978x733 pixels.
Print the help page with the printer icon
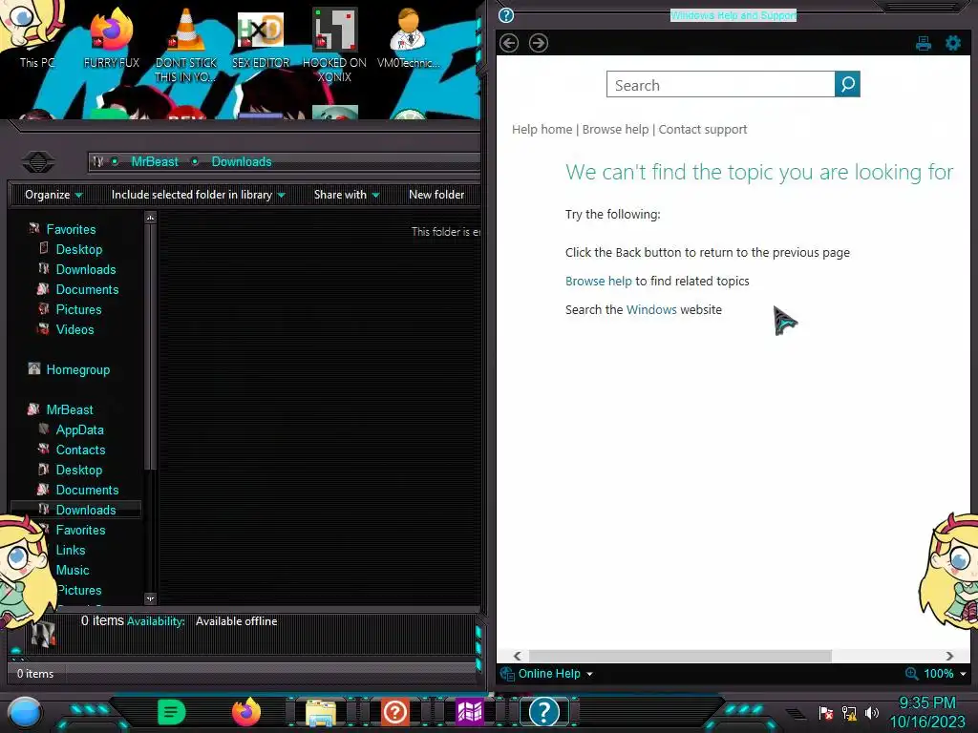click(924, 43)
